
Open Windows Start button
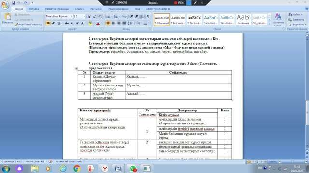click(x=6, y=169)
